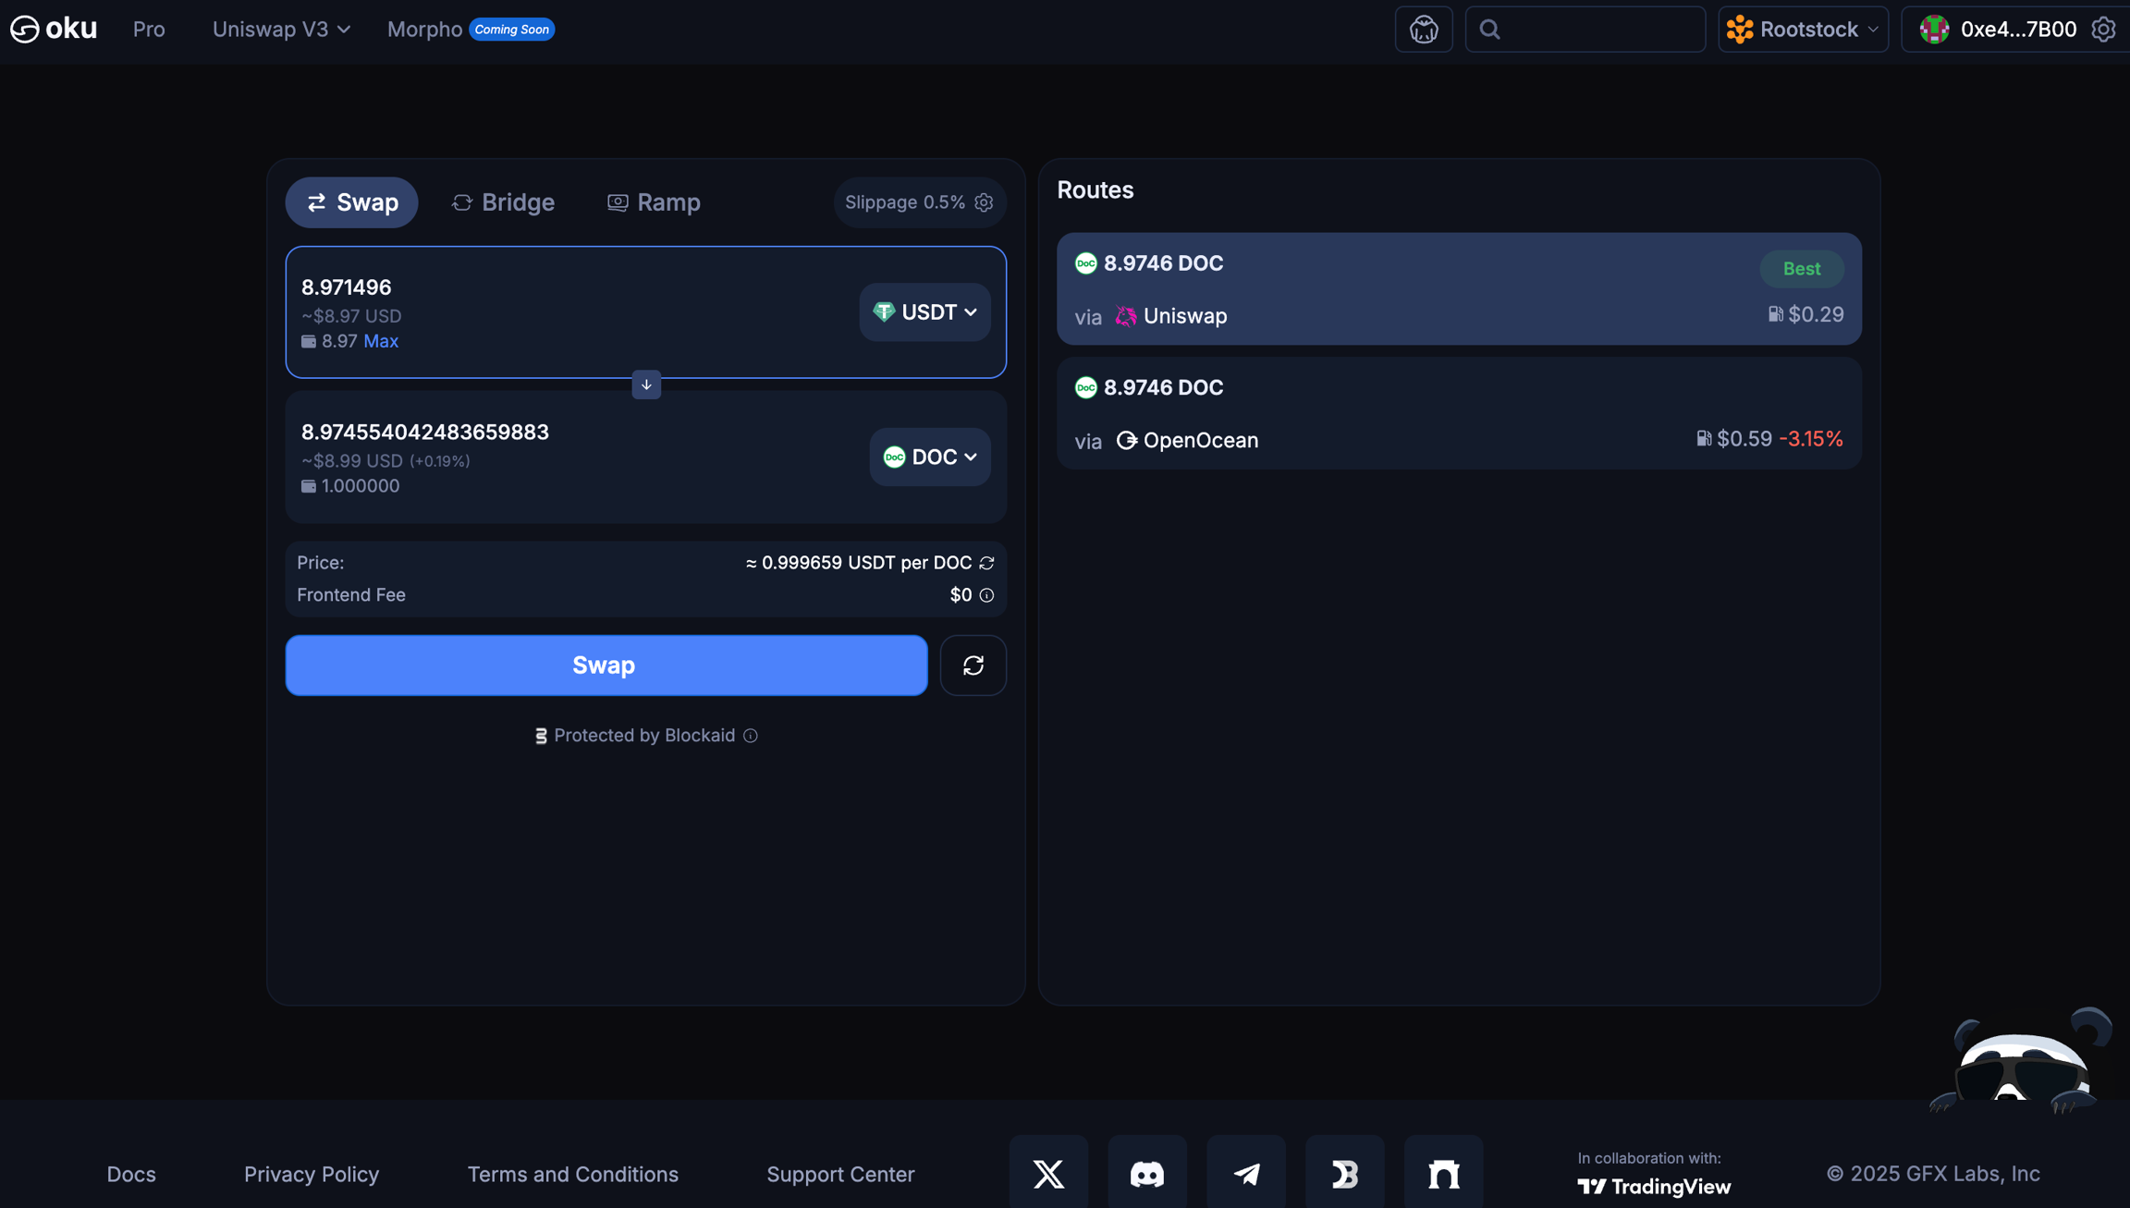This screenshot has height=1208, width=2130.
Task: Open wallet settings gear next to address
Action: 2103,30
